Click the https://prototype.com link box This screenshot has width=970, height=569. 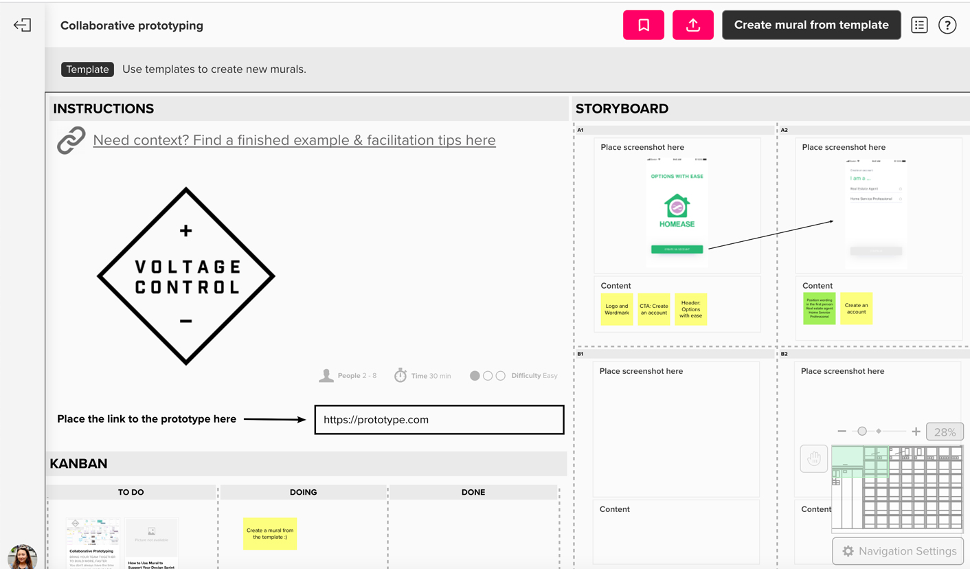tap(439, 420)
